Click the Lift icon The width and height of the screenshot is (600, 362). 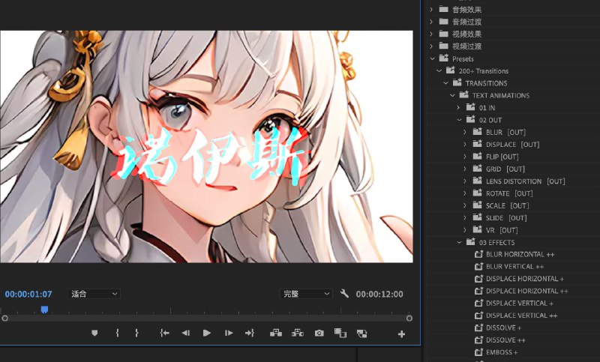(x=275, y=333)
